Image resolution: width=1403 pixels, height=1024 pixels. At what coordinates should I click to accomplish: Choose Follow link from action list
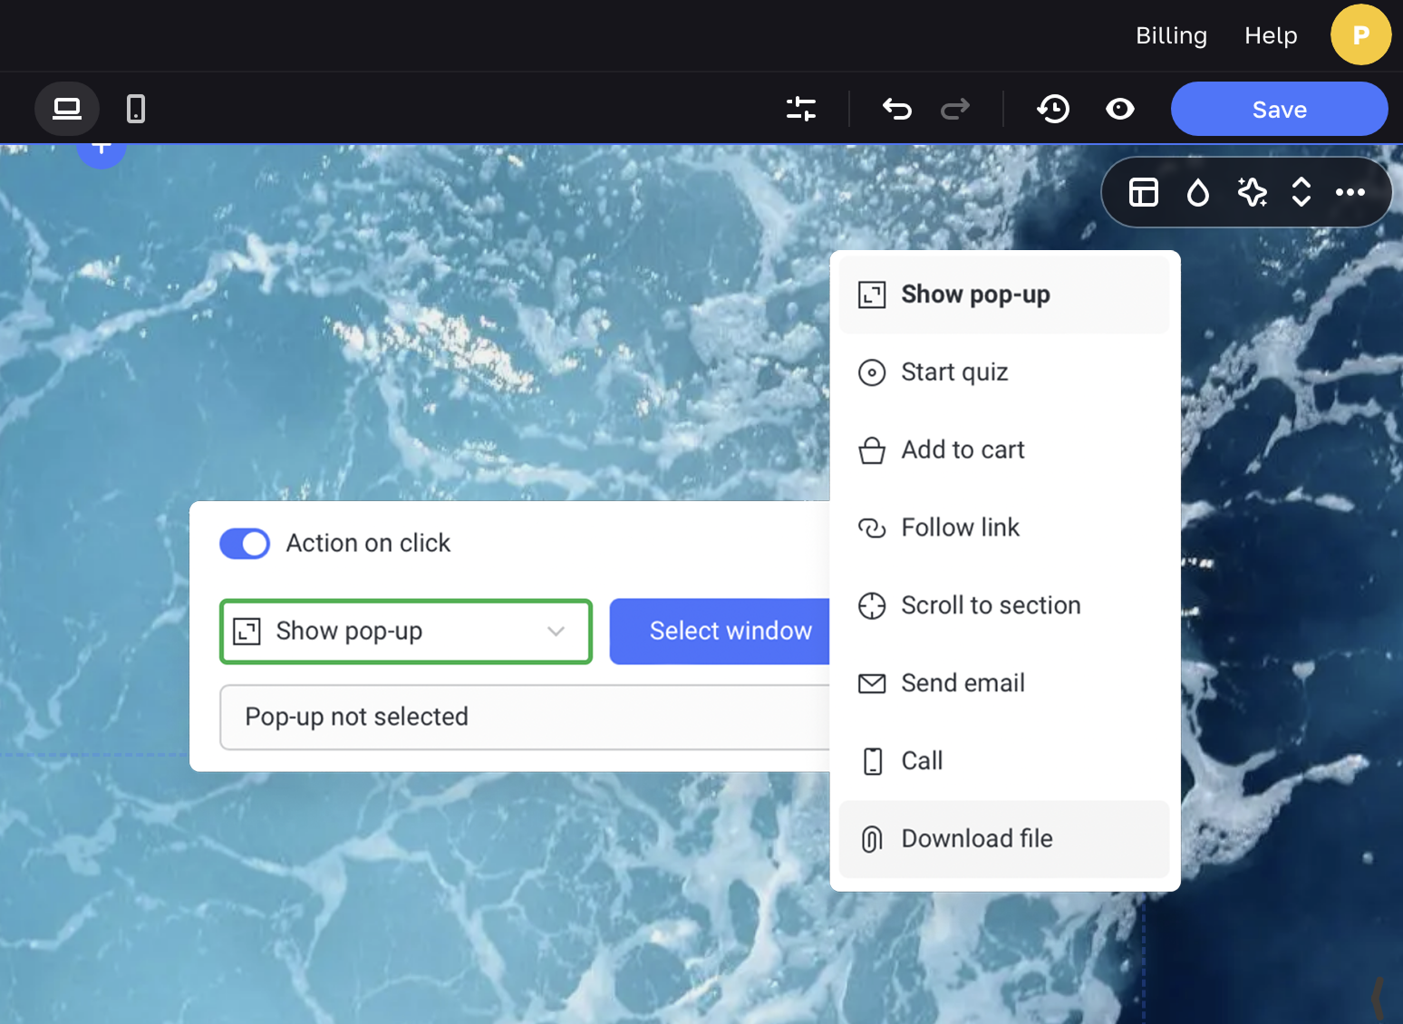pos(960,527)
